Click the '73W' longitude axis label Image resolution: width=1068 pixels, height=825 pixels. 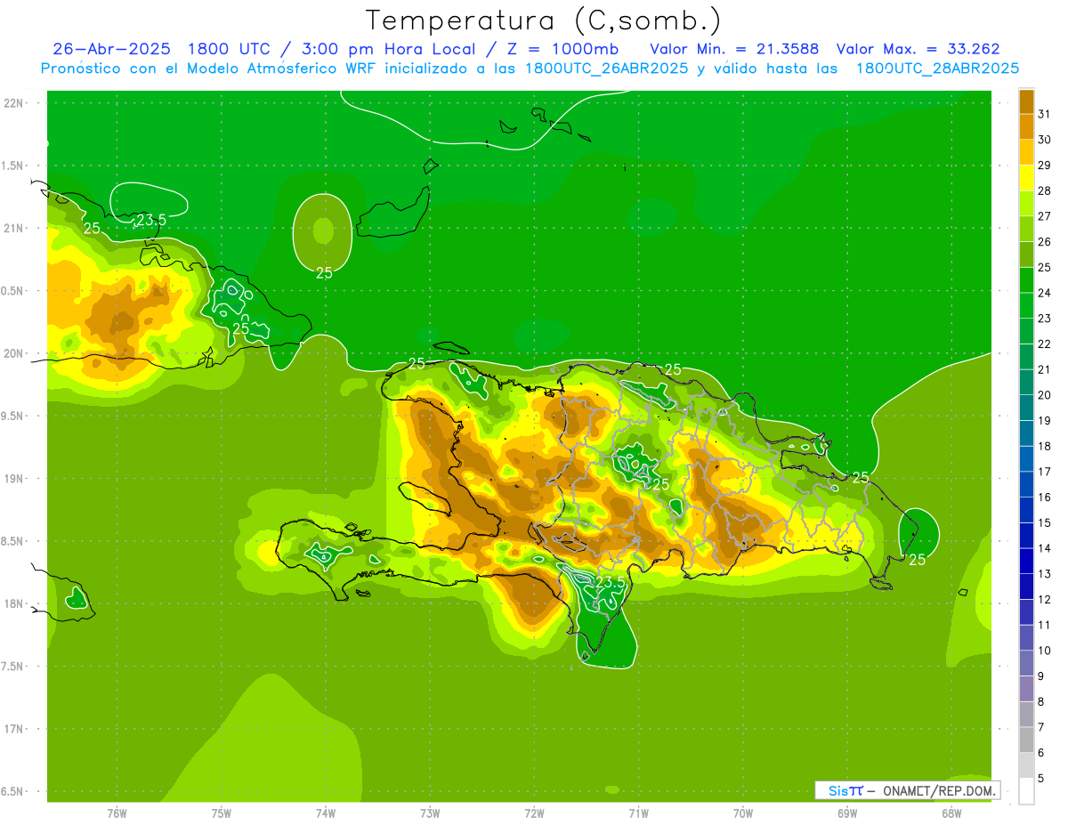pyautogui.click(x=430, y=813)
